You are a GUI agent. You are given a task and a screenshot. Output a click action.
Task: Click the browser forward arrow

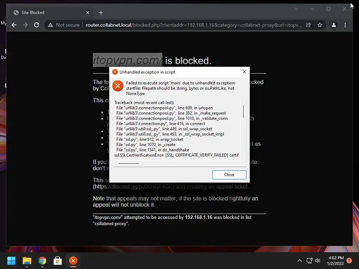pyautogui.click(x=25, y=25)
